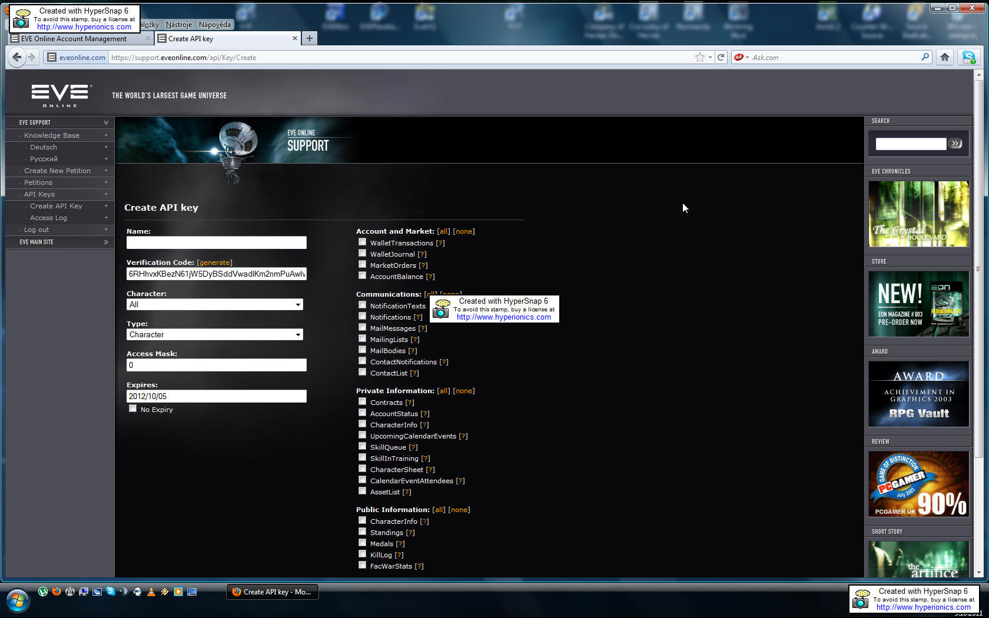
Task: Select Access Log in the sidebar
Action: pyautogui.click(x=48, y=218)
